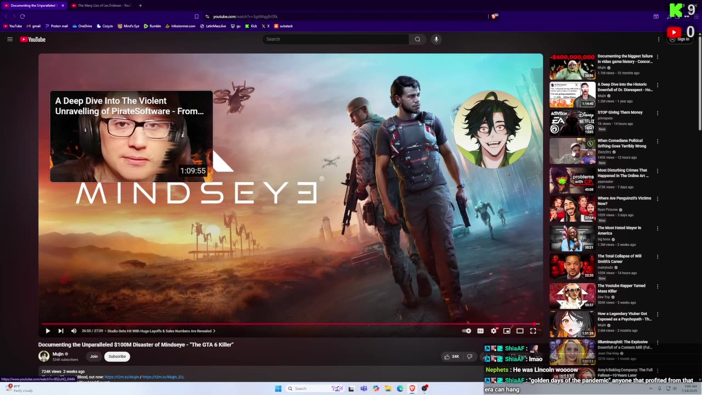
Task: Toggle closed captions in the player
Action: coord(480,331)
